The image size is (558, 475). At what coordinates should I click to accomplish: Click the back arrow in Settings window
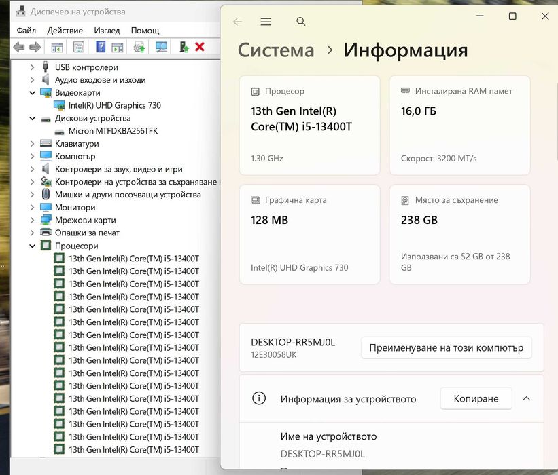point(237,22)
